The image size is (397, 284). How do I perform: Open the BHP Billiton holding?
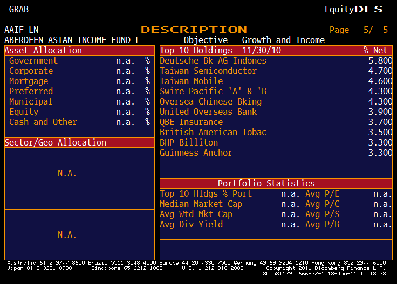(x=189, y=143)
